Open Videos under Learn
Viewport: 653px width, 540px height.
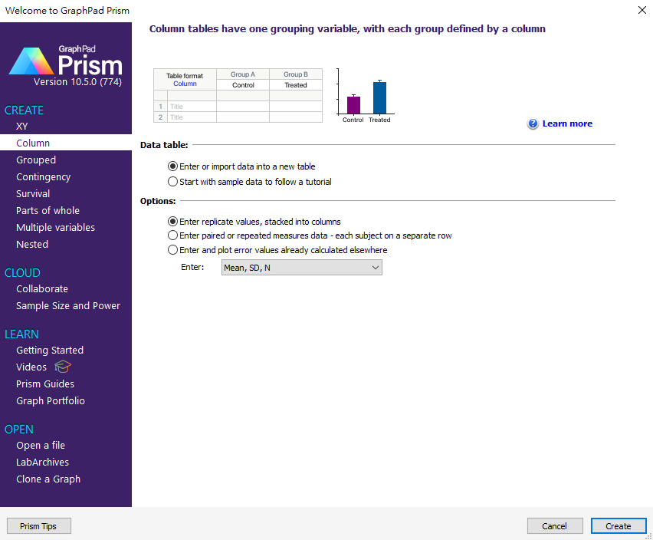point(31,367)
